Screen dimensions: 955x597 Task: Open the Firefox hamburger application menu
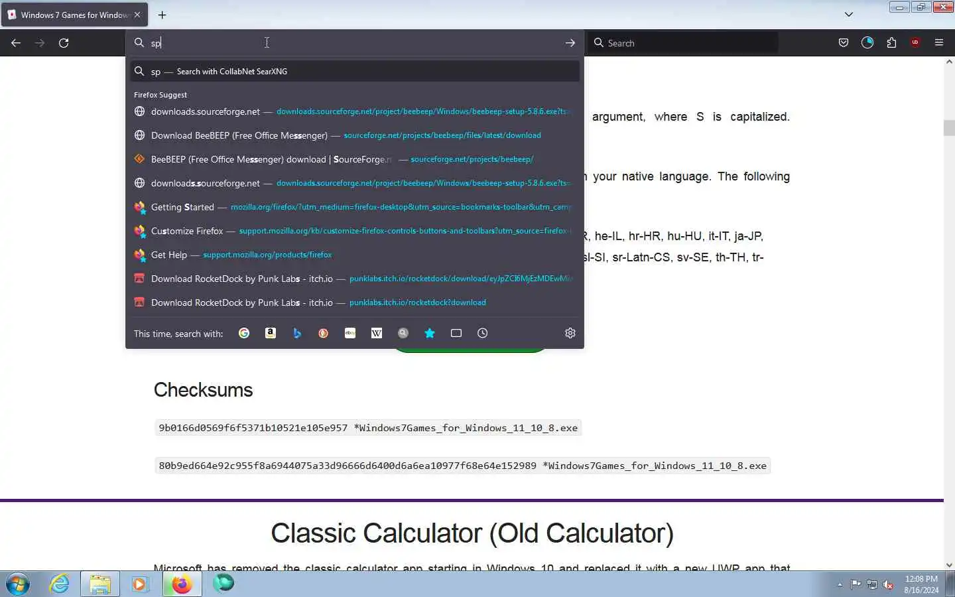(x=939, y=42)
